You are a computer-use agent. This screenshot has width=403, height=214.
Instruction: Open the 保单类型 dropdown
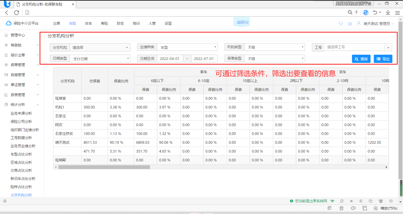275,59
